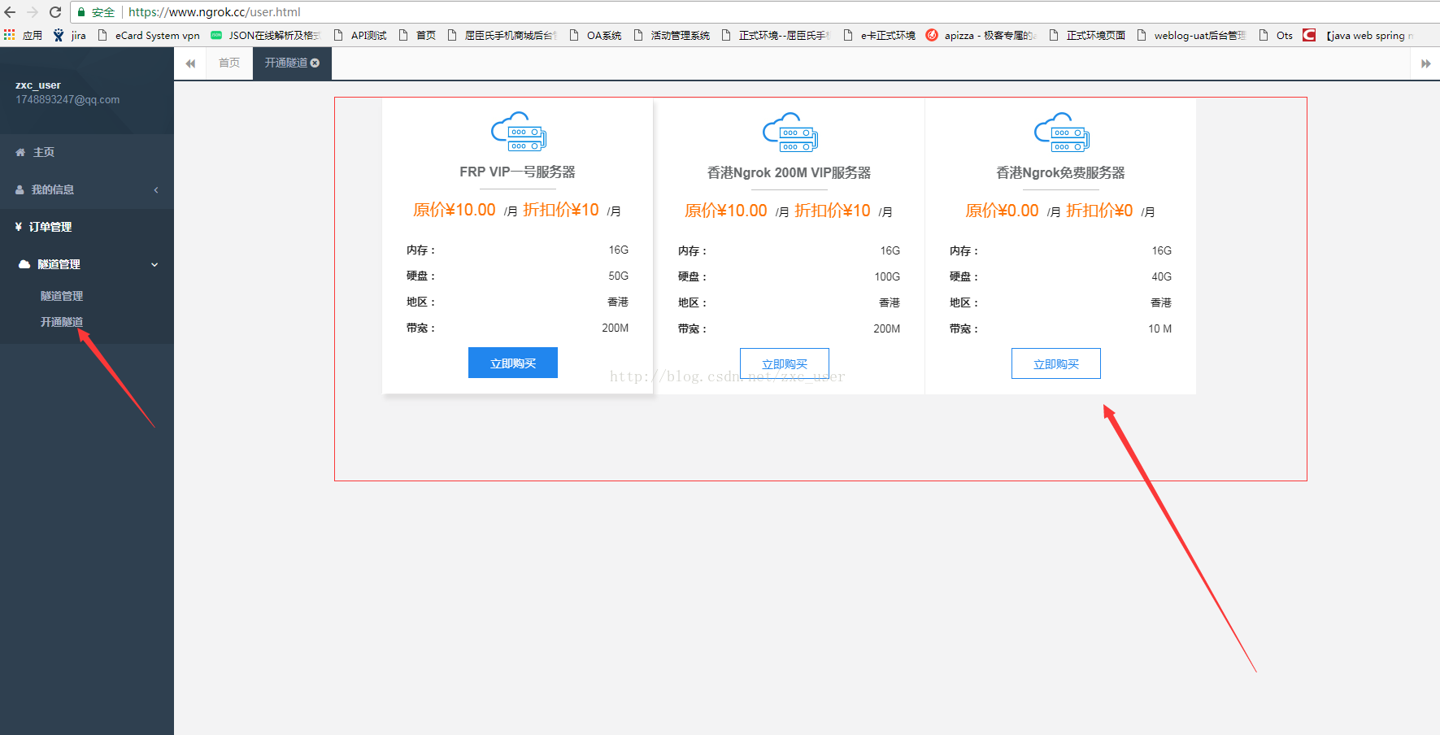1440x735 pixels.
Task: Buy the FRP VIP一号服务器 plan
Action: point(513,363)
